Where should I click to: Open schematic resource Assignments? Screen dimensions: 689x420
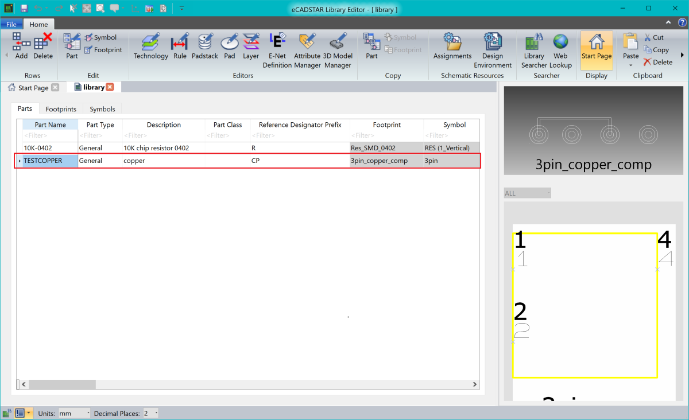tap(452, 46)
